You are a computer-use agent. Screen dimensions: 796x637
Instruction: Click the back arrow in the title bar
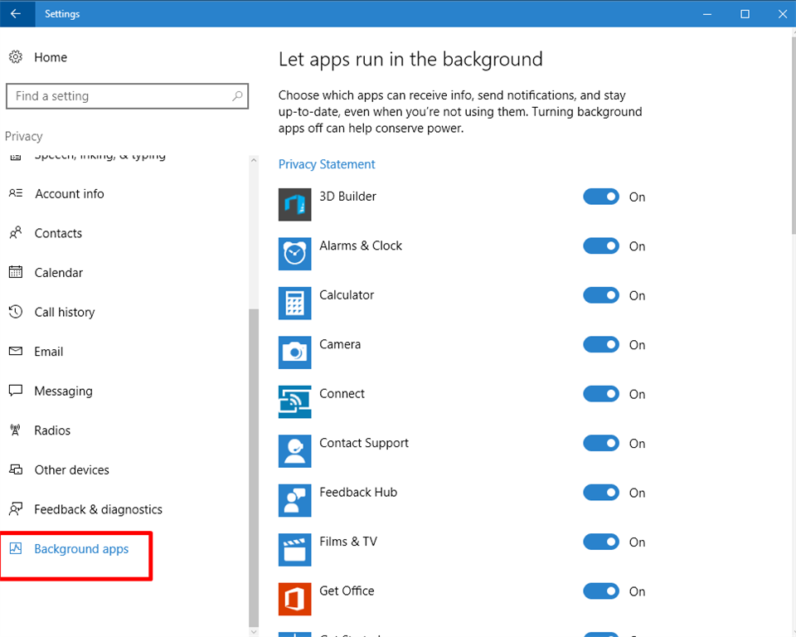point(16,13)
